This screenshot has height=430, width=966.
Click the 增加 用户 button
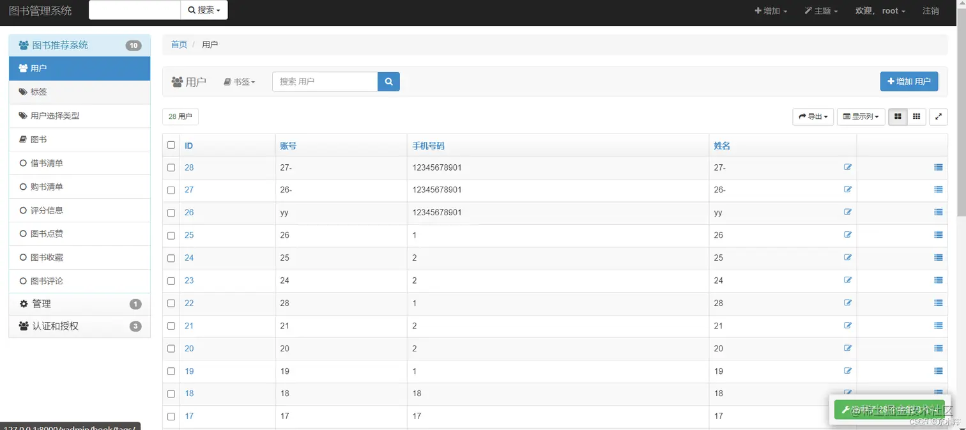click(909, 82)
